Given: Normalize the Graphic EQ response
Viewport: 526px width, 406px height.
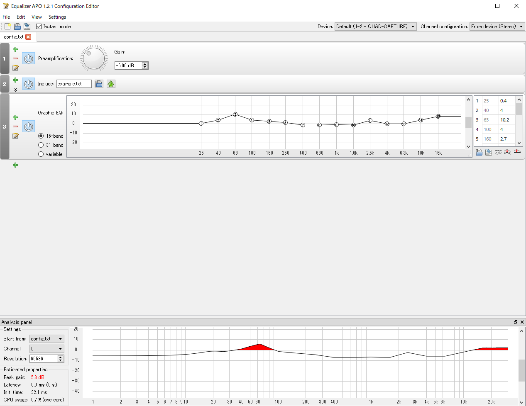Looking at the screenshot, I should coord(508,152).
